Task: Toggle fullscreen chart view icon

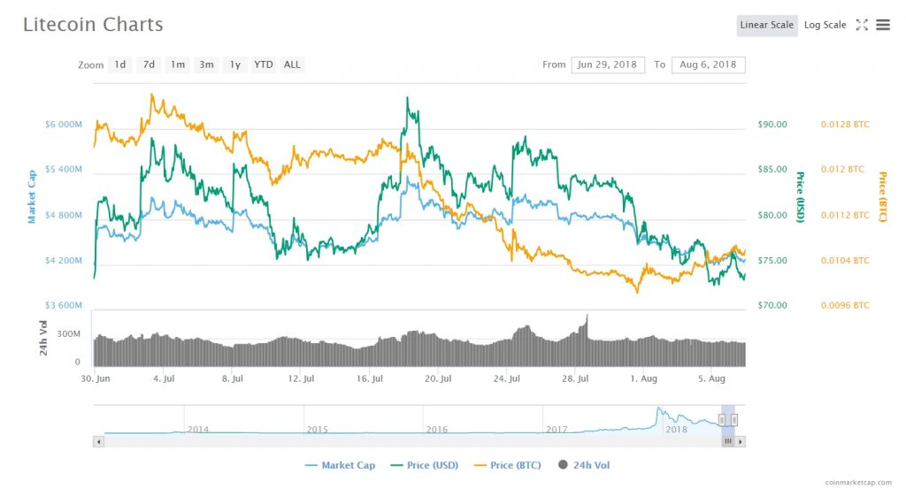Action: click(862, 25)
